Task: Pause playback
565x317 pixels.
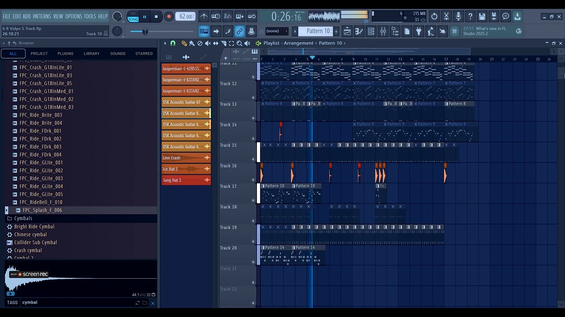Action: pyautogui.click(x=144, y=17)
